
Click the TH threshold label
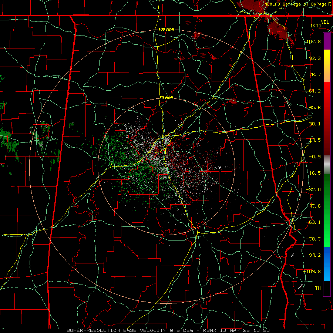[318, 288]
